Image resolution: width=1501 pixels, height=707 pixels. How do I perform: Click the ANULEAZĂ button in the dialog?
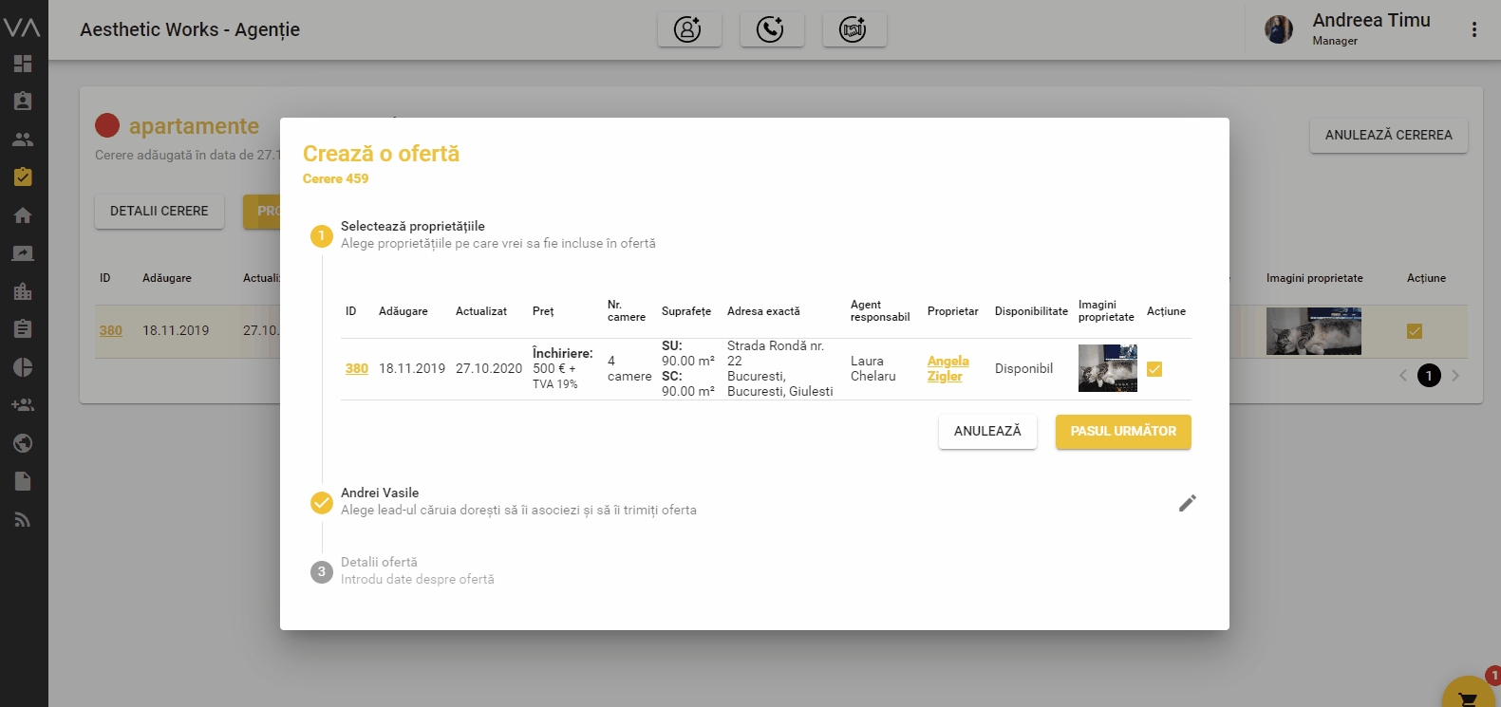[x=987, y=432]
